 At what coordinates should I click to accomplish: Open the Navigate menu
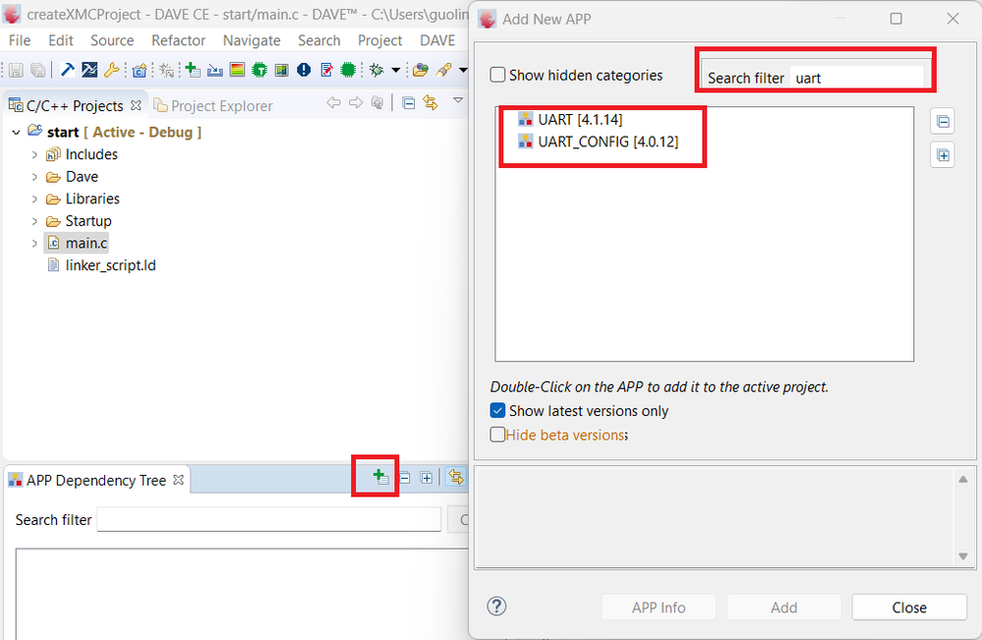tap(252, 40)
